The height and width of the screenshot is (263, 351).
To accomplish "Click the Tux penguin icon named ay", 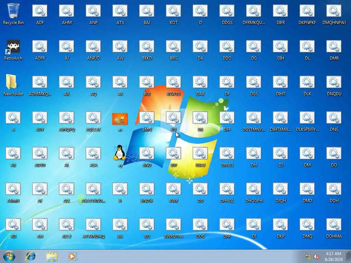I will [x=120, y=152].
